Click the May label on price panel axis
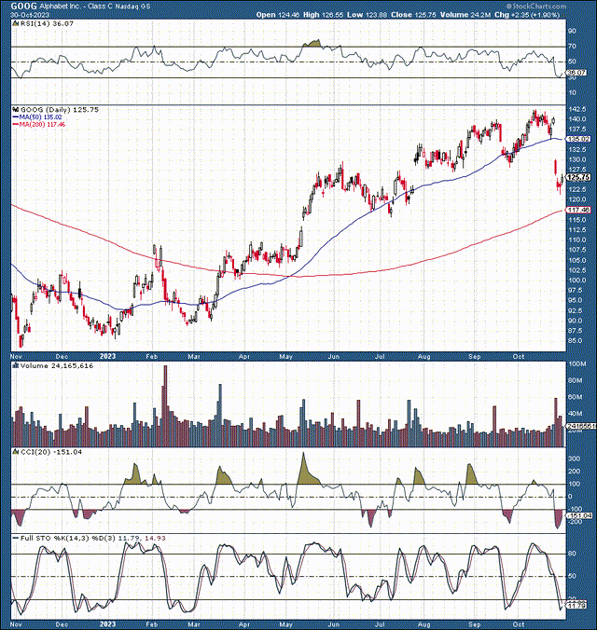 tap(285, 356)
